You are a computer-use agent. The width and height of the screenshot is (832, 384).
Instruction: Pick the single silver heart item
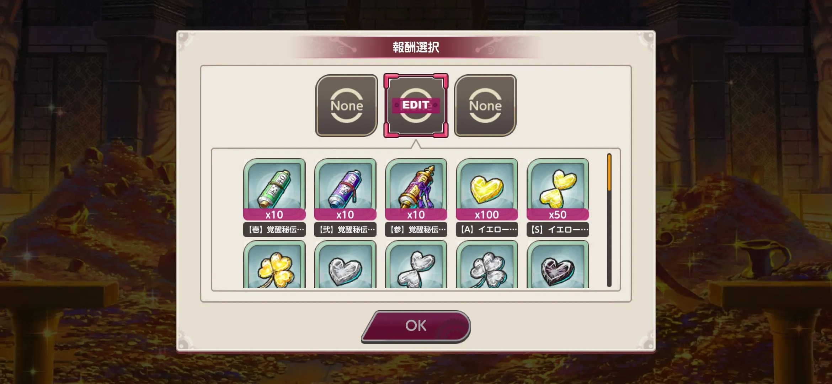pyautogui.click(x=345, y=264)
